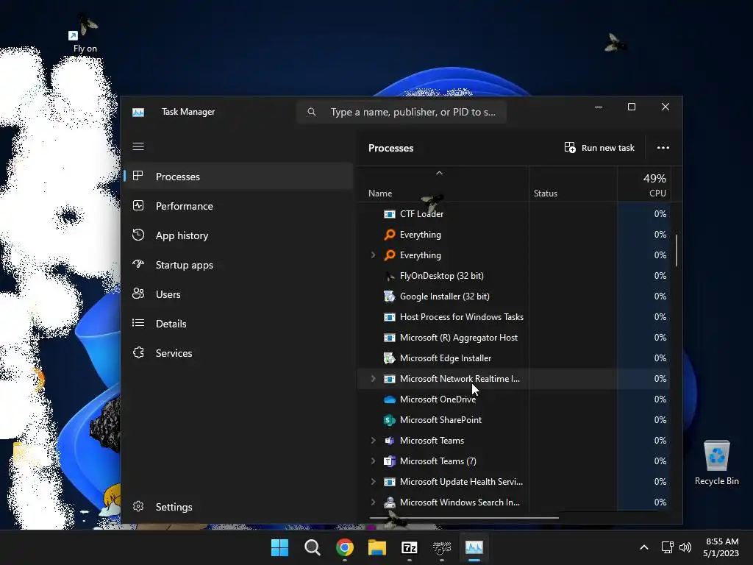Open Google Chrome from the taskbar
Viewport: 753px width, 565px height.
click(x=344, y=547)
